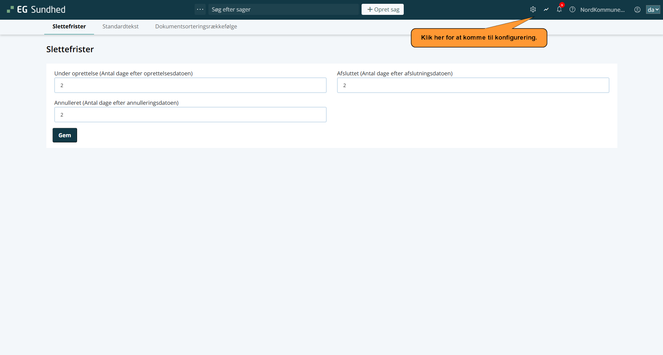Click the Afsluttet days input field

coord(473,85)
